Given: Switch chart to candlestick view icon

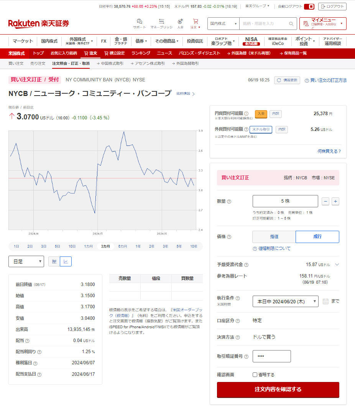Looking at the screenshot, I should coord(54,261).
